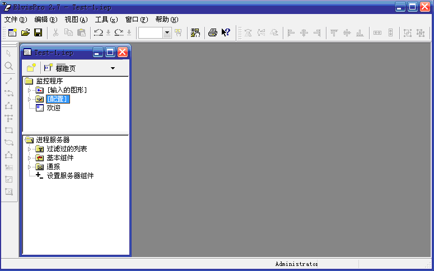Open the 帮助 menu
The image size is (434, 271).
click(x=166, y=19)
